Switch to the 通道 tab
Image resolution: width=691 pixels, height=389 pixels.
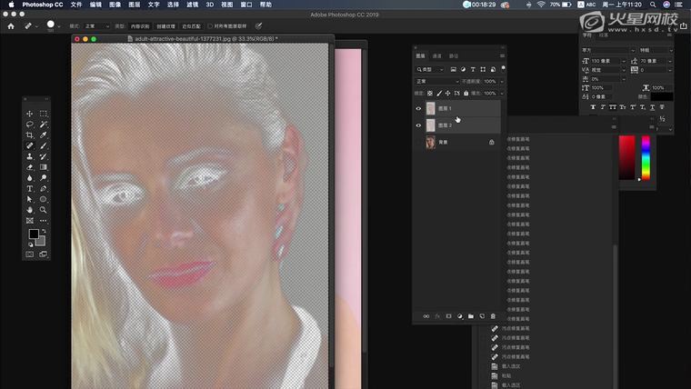click(x=437, y=55)
